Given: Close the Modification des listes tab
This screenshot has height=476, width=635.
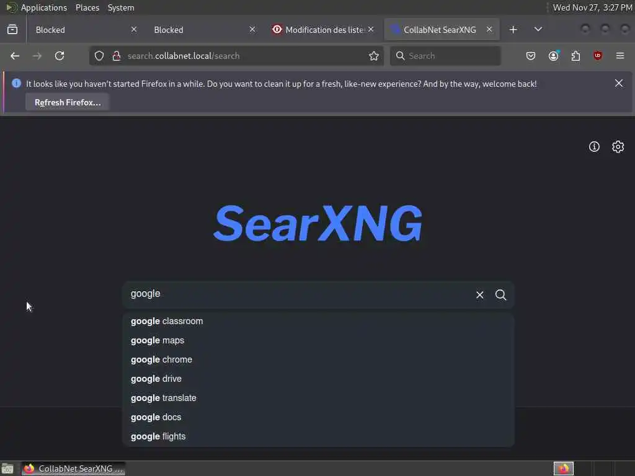Looking at the screenshot, I should pos(371,30).
